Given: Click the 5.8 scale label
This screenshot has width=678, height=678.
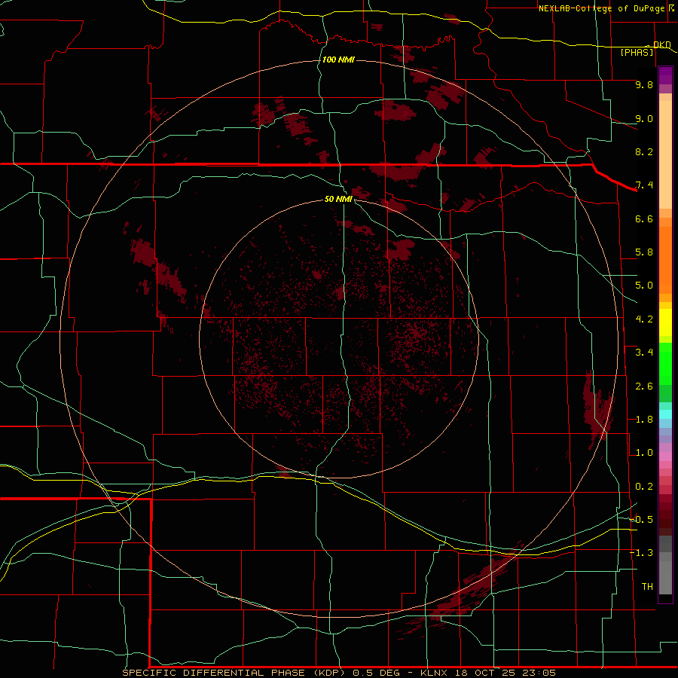Looking at the screenshot, I should [x=644, y=252].
